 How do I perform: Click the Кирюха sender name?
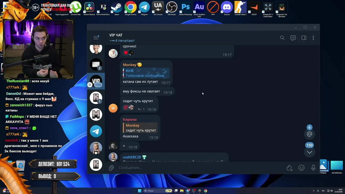coord(130,119)
